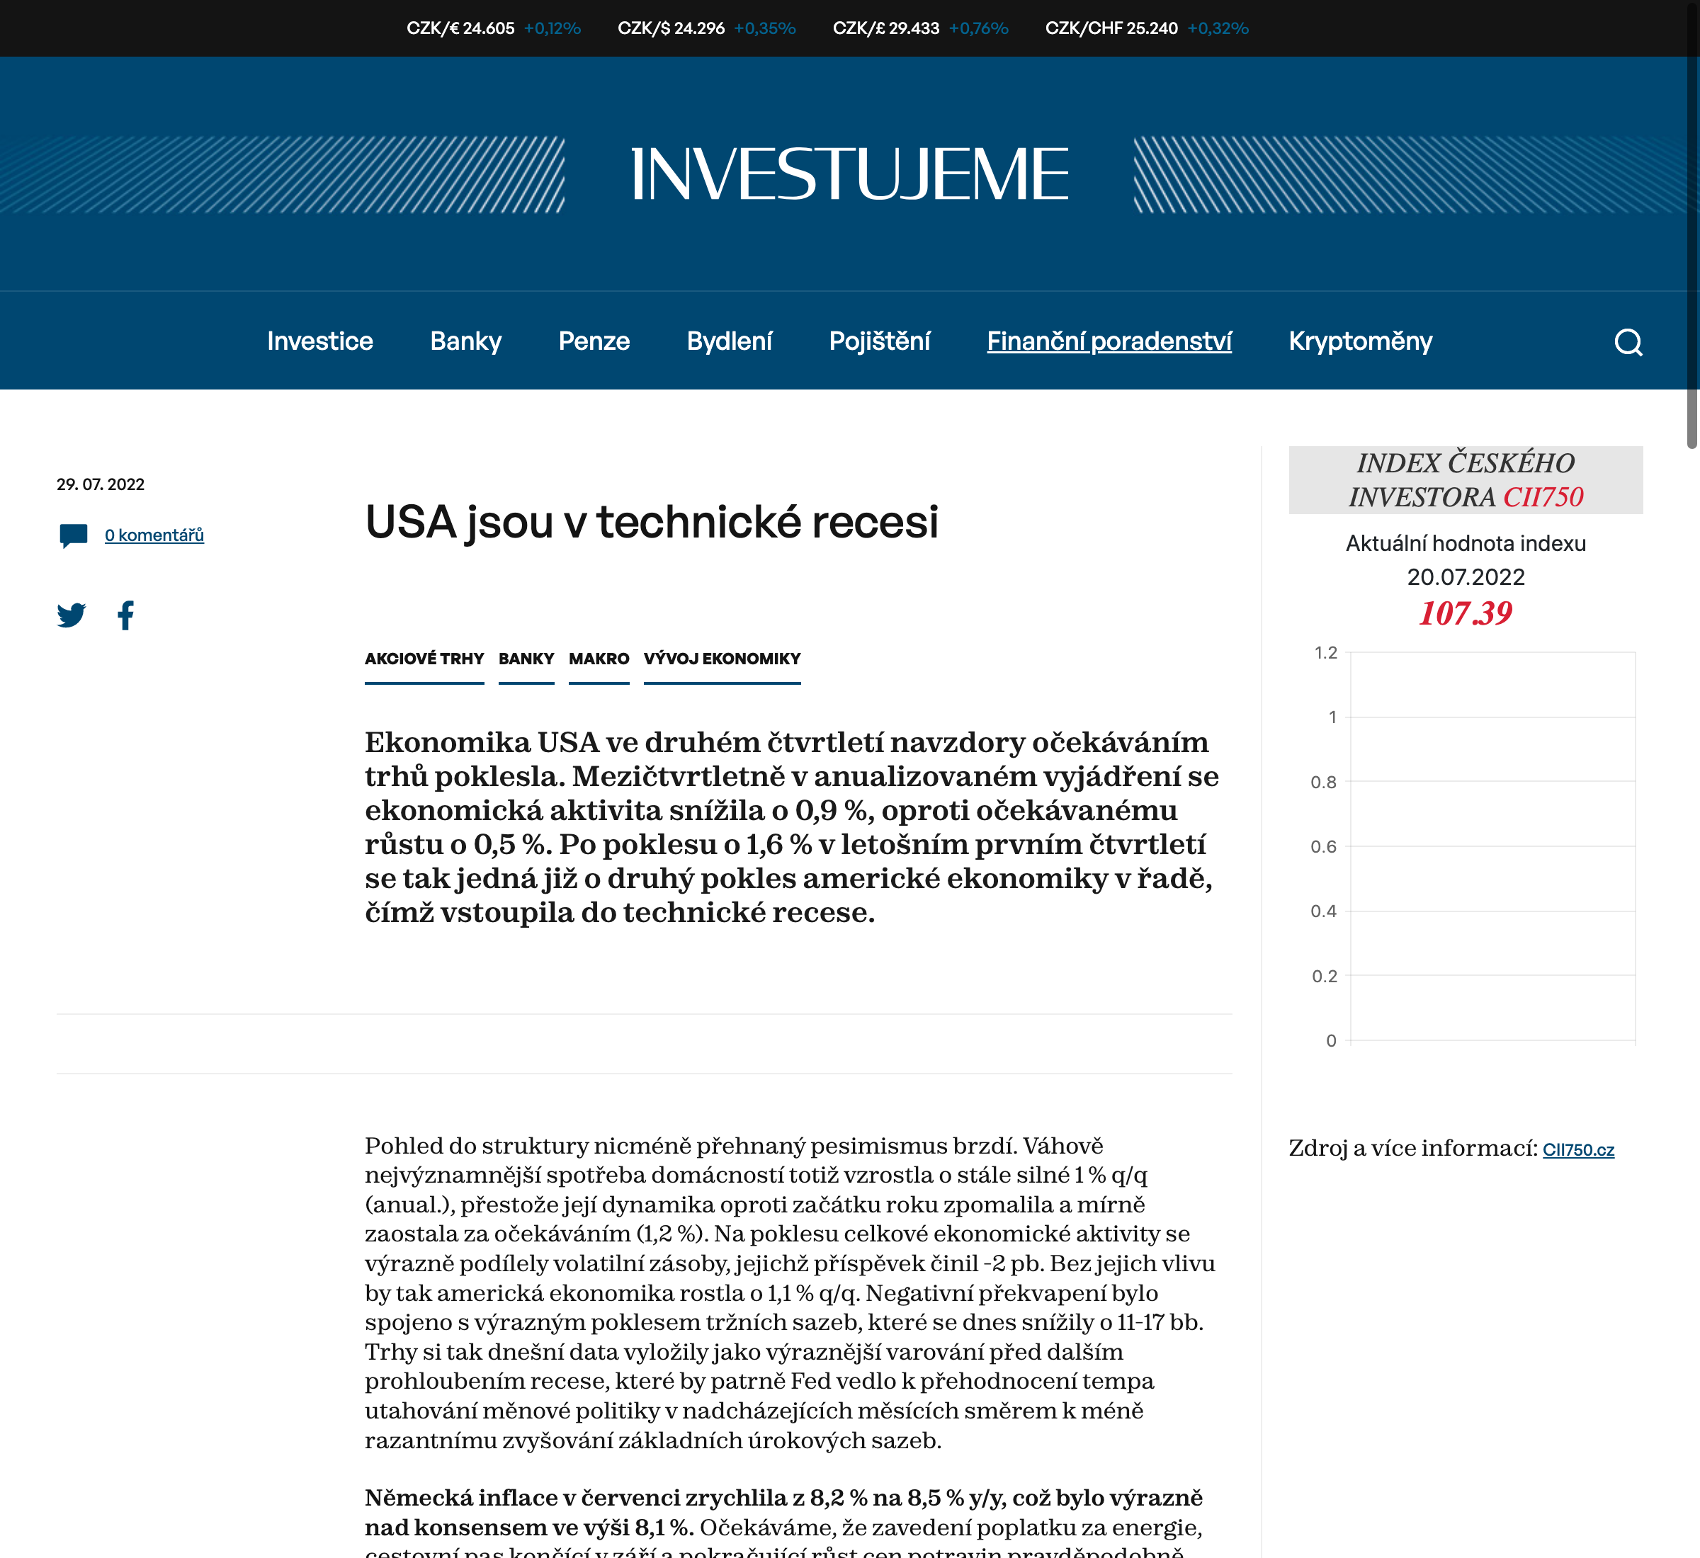
Task: Select Penze in the navigation bar
Action: click(594, 341)
